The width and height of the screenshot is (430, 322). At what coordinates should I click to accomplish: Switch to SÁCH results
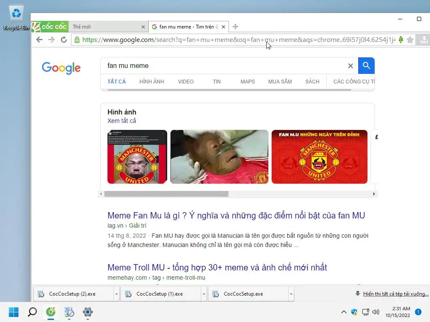click(312, 82)
